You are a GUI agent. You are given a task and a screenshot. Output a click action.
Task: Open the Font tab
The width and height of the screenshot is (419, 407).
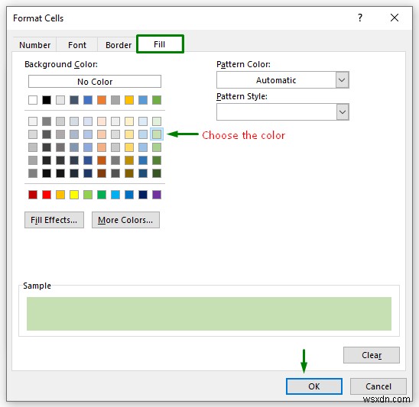coord(77,45)
